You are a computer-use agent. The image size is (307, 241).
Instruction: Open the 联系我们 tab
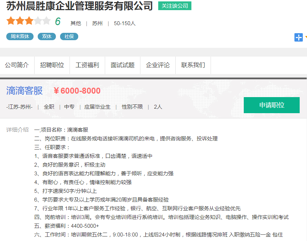(193, 65)
